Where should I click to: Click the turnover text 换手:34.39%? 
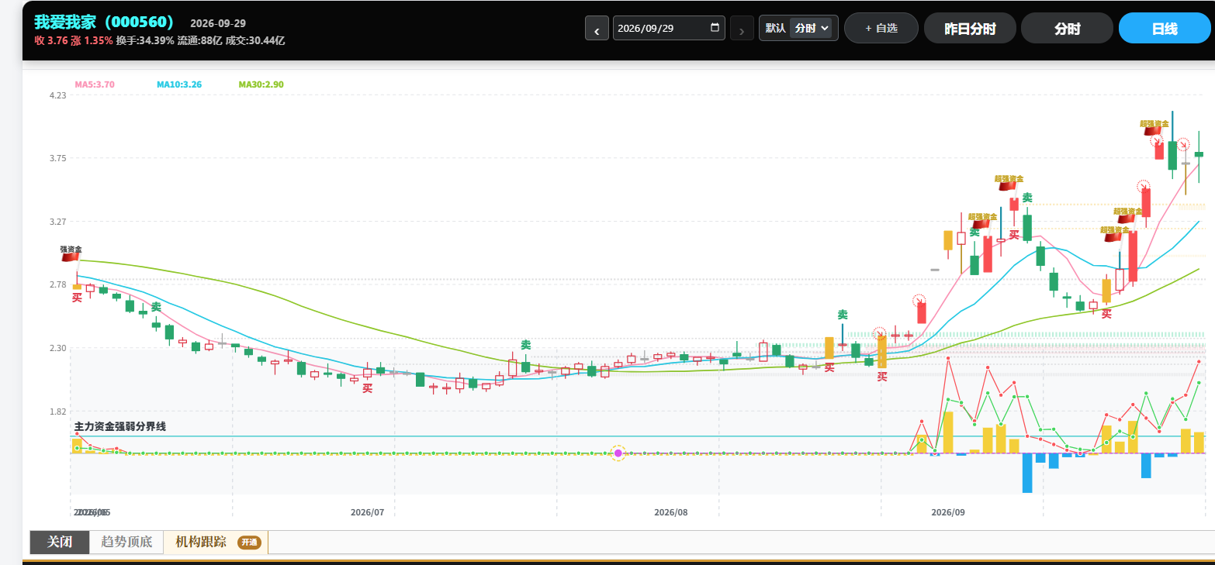point(145,40)
